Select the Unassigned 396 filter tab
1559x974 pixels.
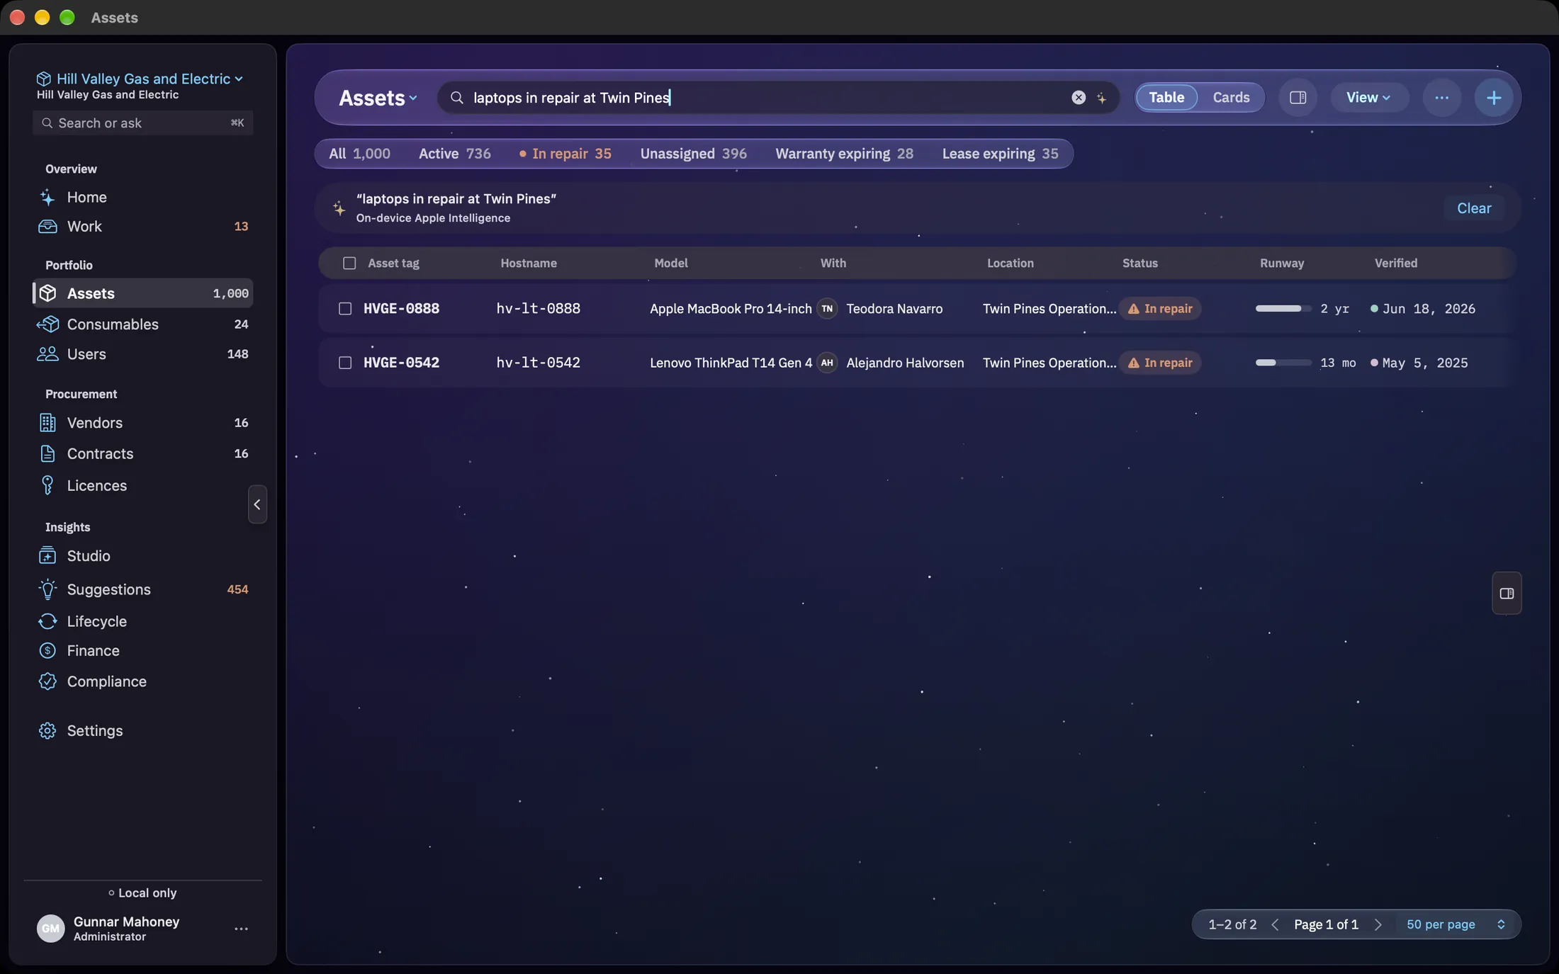tap(693, 153)
